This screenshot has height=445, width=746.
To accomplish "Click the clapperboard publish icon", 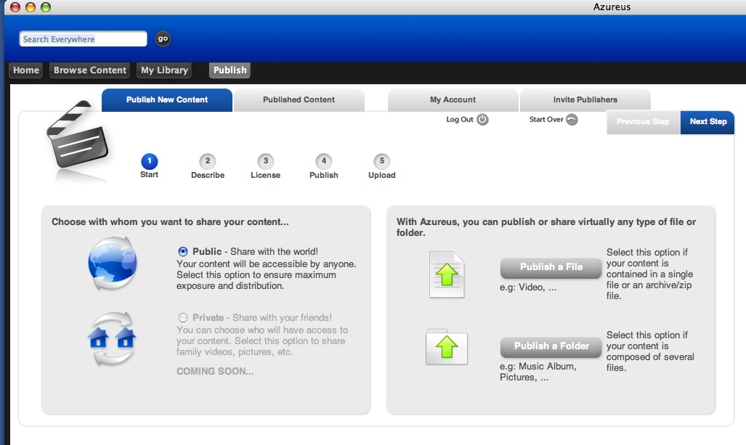I will 78,134.
